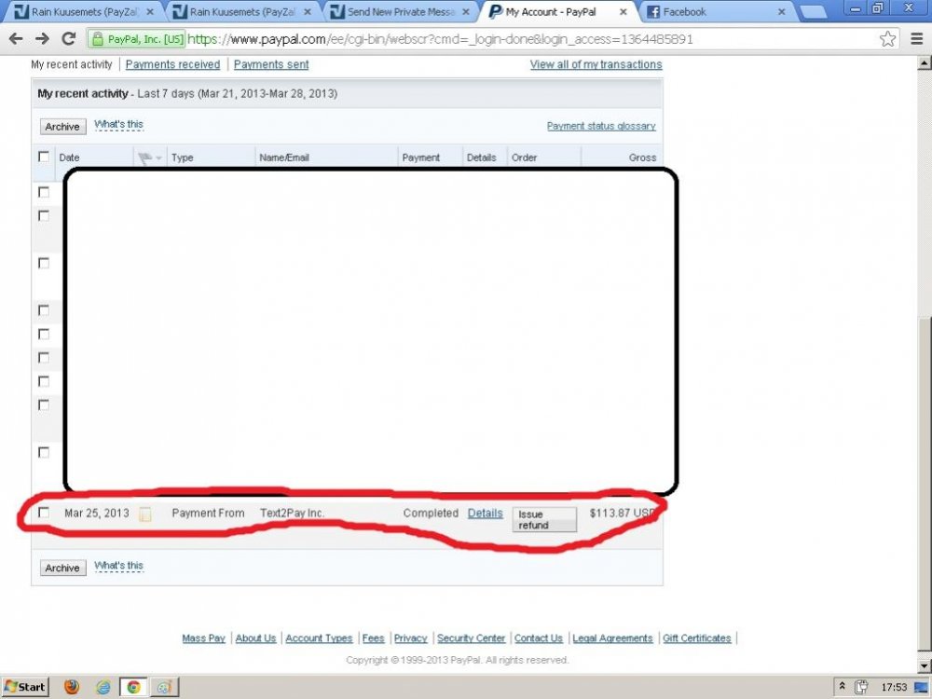Select the first transaction row checkbox

tap(44, 192)
